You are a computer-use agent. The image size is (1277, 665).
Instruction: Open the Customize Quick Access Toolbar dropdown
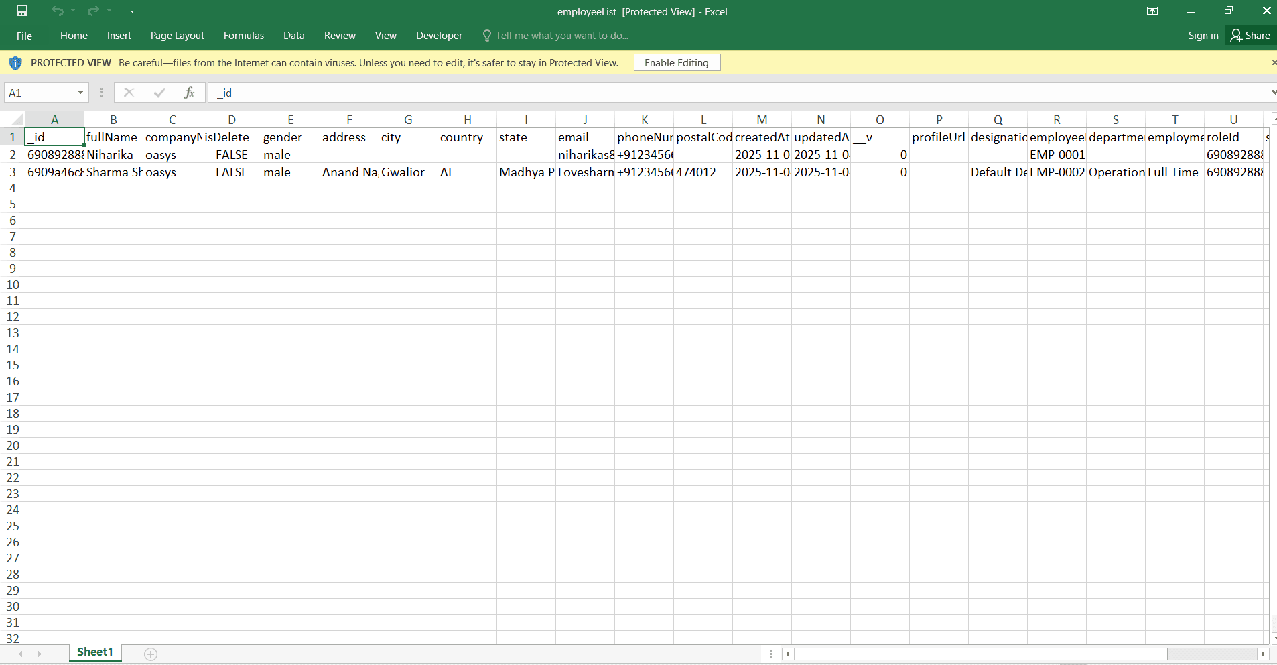click(133, 11)
